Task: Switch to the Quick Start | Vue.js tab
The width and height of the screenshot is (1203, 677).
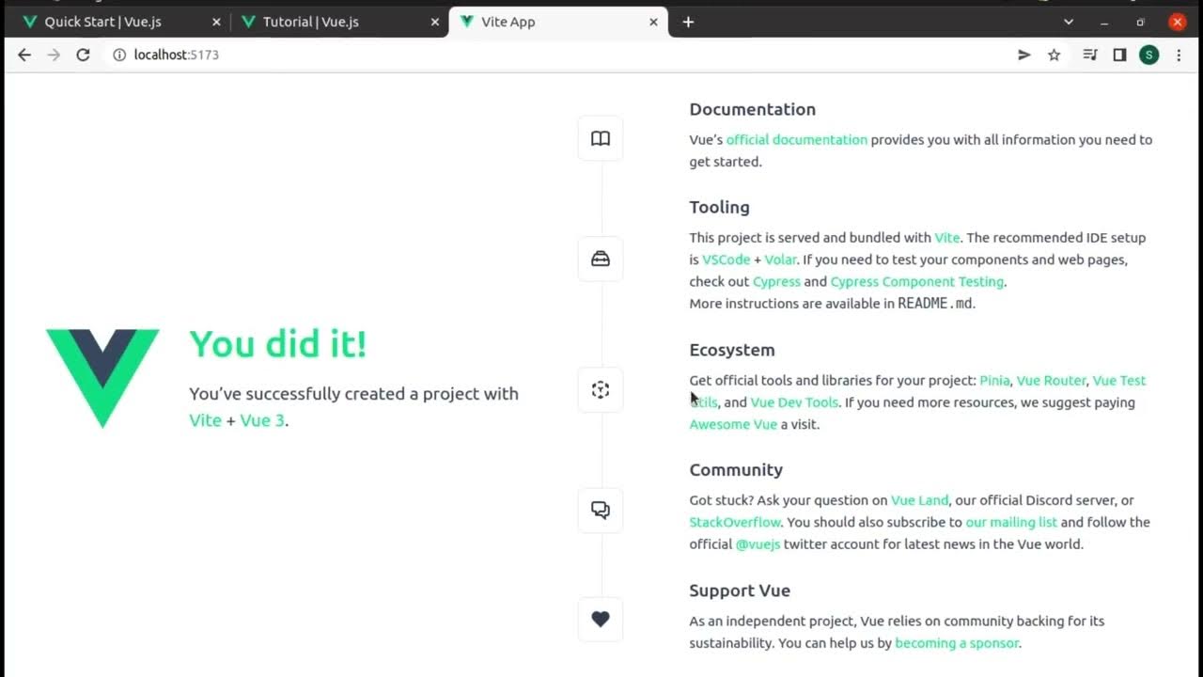Action: pyautogui.click(x=103, y=22)
